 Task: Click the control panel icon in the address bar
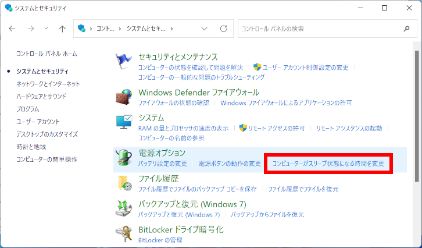coord(81,29)
